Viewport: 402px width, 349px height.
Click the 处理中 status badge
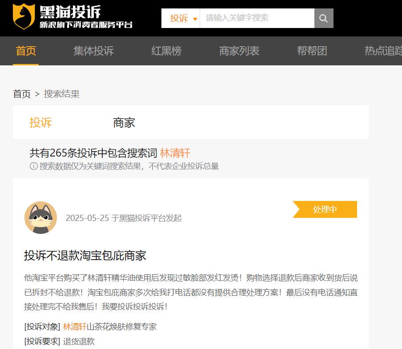(325, 209)
